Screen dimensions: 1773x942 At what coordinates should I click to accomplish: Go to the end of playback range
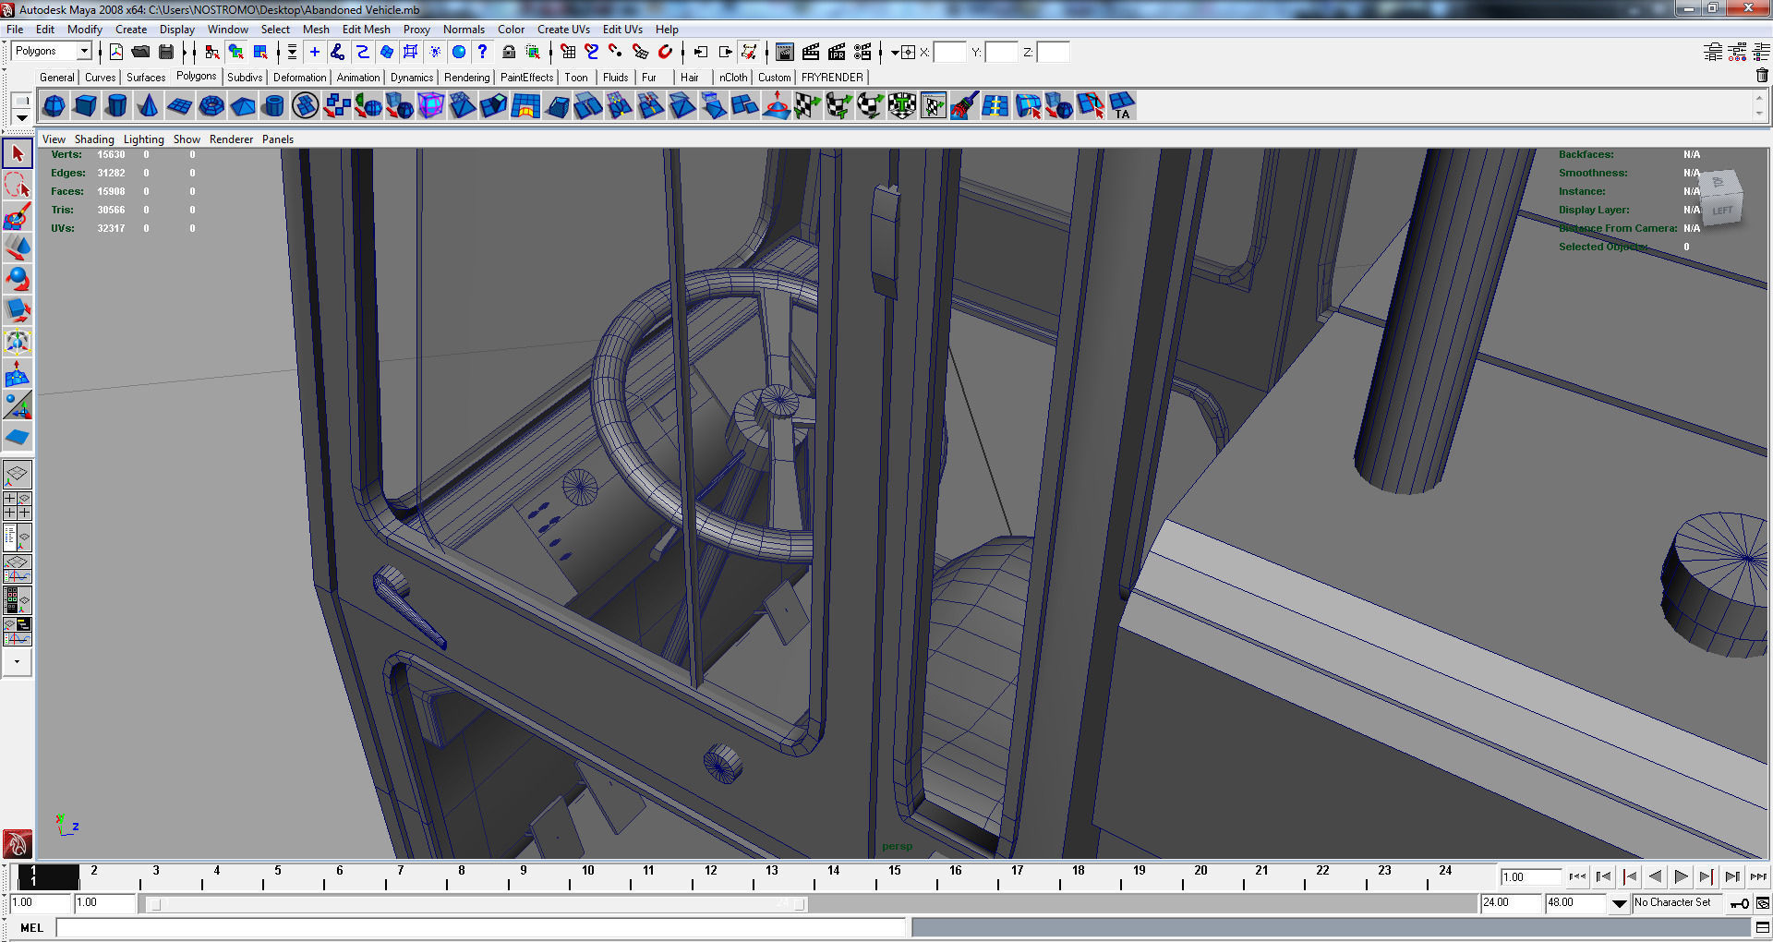pyautogui.click(x=1758, y=877)
